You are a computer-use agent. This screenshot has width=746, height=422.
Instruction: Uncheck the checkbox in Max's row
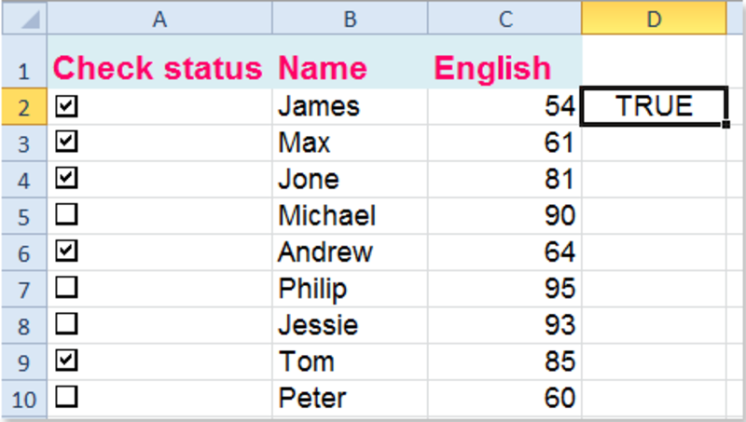pos(66,142)
